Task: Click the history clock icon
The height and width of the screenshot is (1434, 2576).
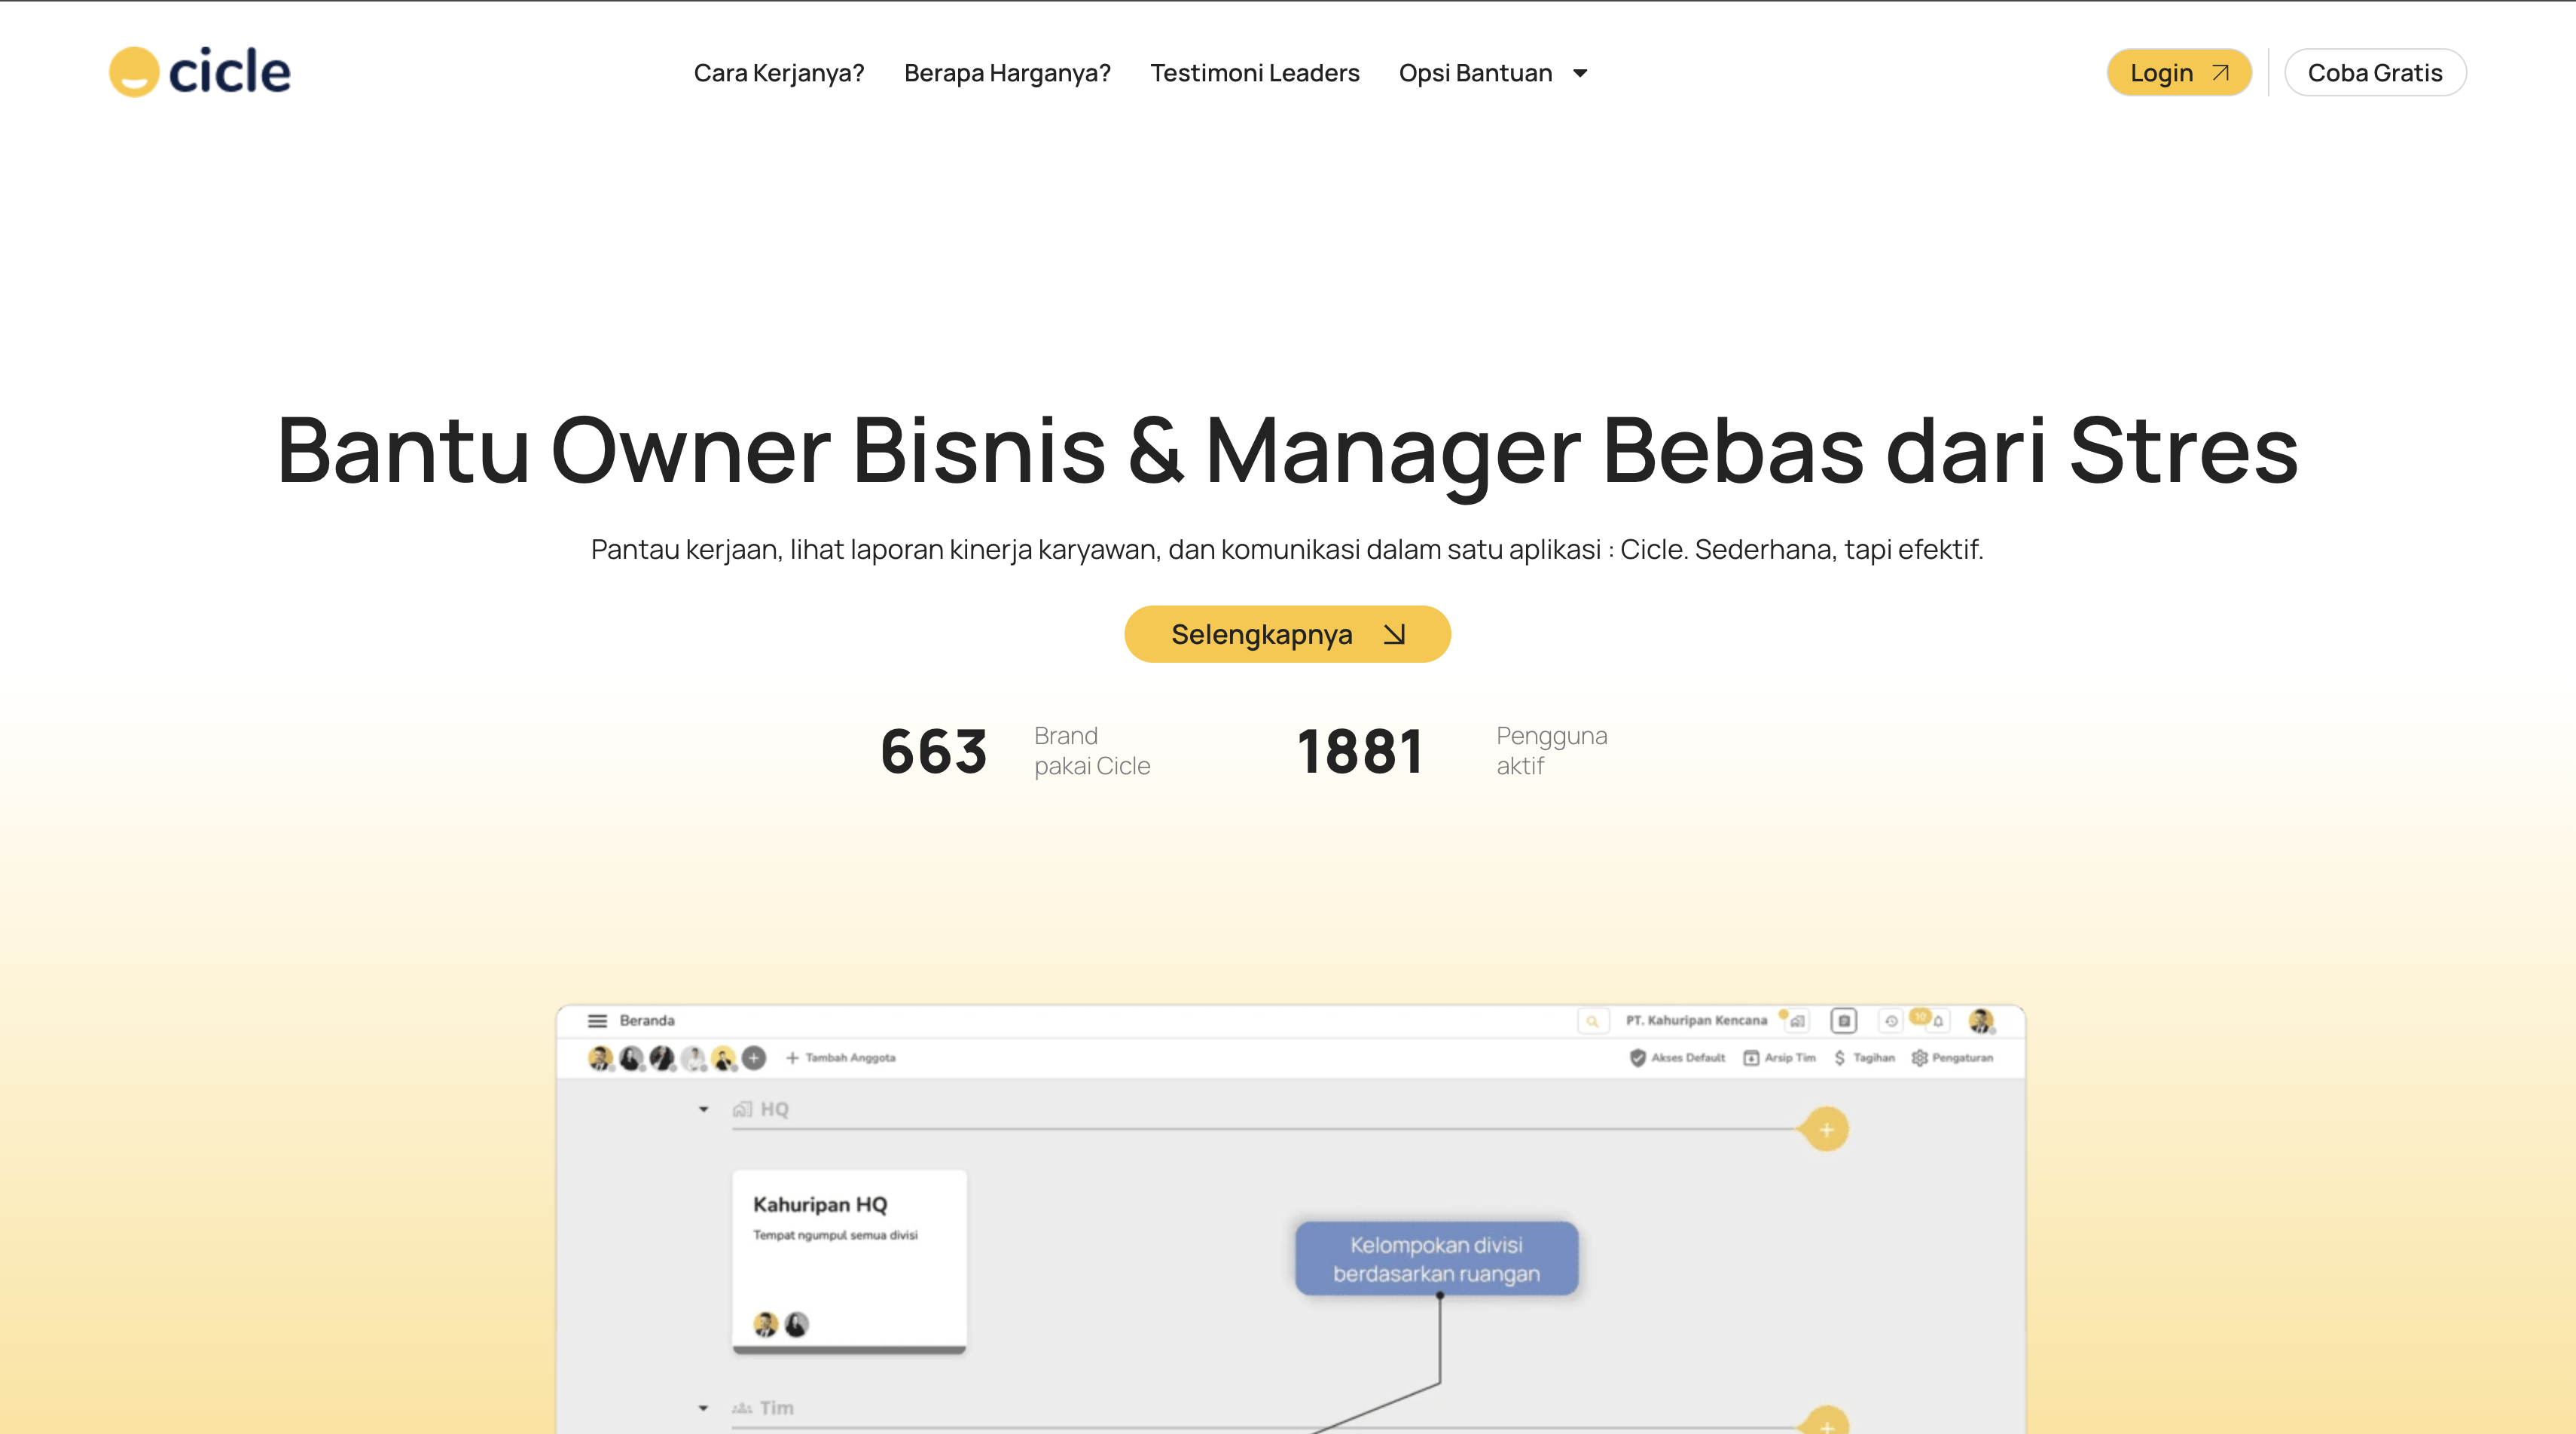Action: (x=1890, y=1021)
